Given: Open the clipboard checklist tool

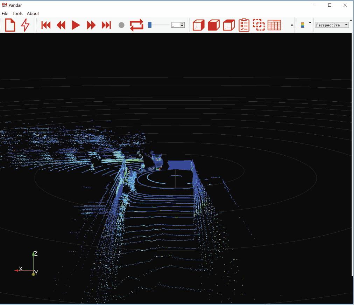Looking at the screenshot, I should (x=244, y=25).
